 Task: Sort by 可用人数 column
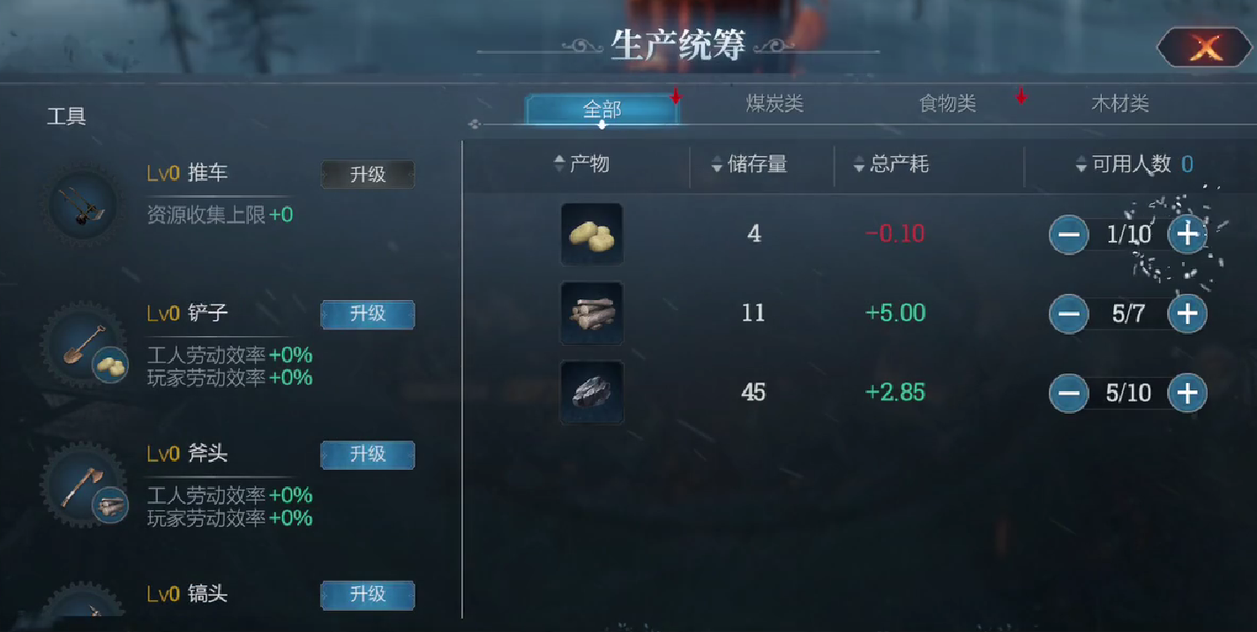(1124, 164)
